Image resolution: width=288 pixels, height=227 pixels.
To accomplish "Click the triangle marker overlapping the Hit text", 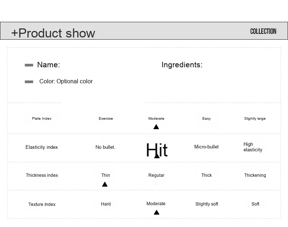I will pos(157,156).
